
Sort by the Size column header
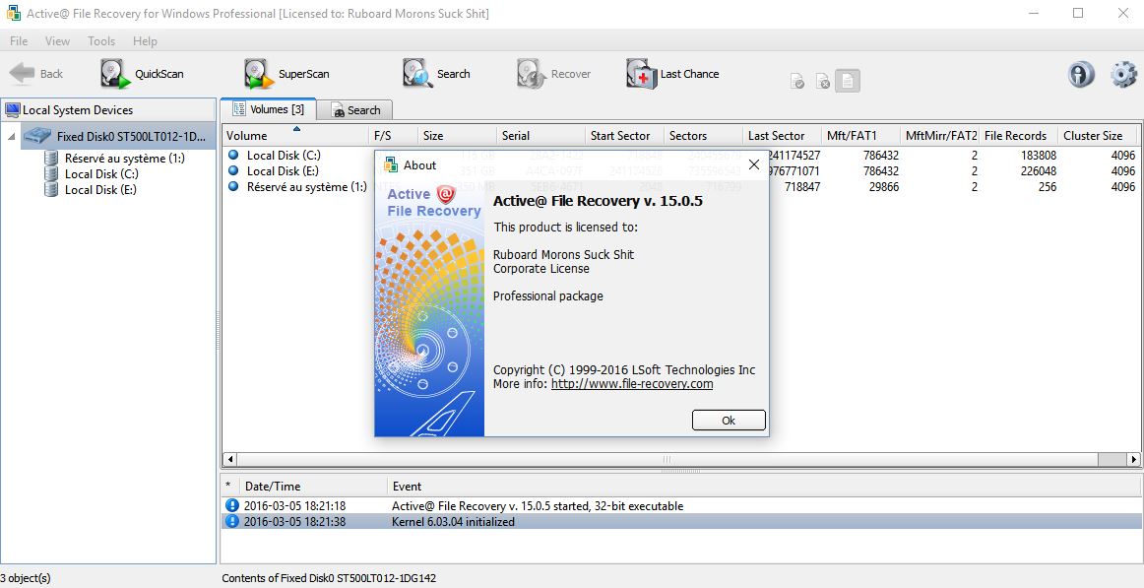(458, 135)
